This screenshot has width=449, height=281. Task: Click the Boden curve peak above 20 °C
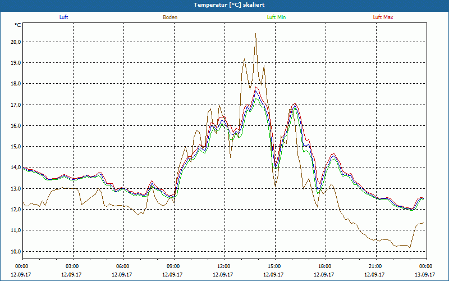coord(255,34)
